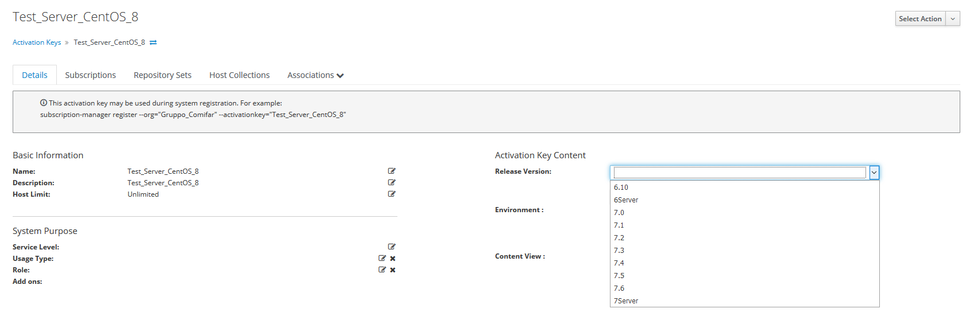Edit the Service Level value
The image size is (966, 324).
[392, 247]
